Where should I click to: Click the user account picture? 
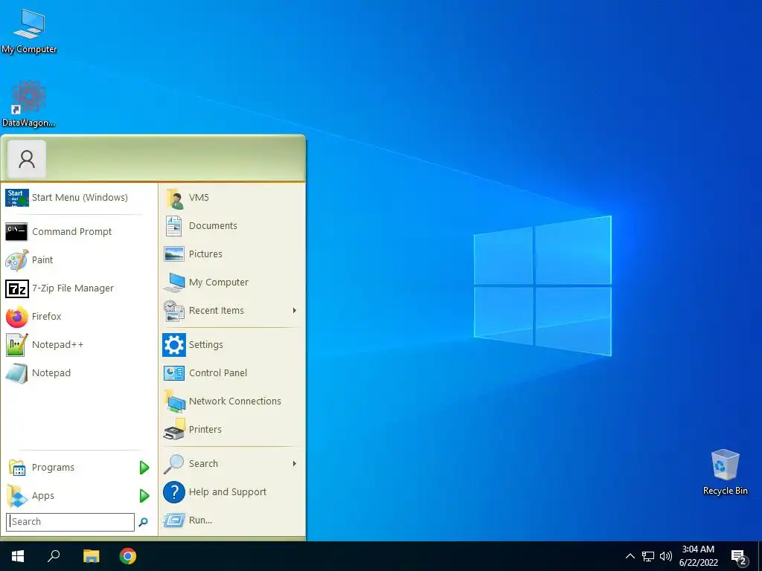point(27,159)
